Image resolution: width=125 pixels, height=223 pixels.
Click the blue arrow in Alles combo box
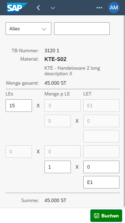tap(44, 29)
